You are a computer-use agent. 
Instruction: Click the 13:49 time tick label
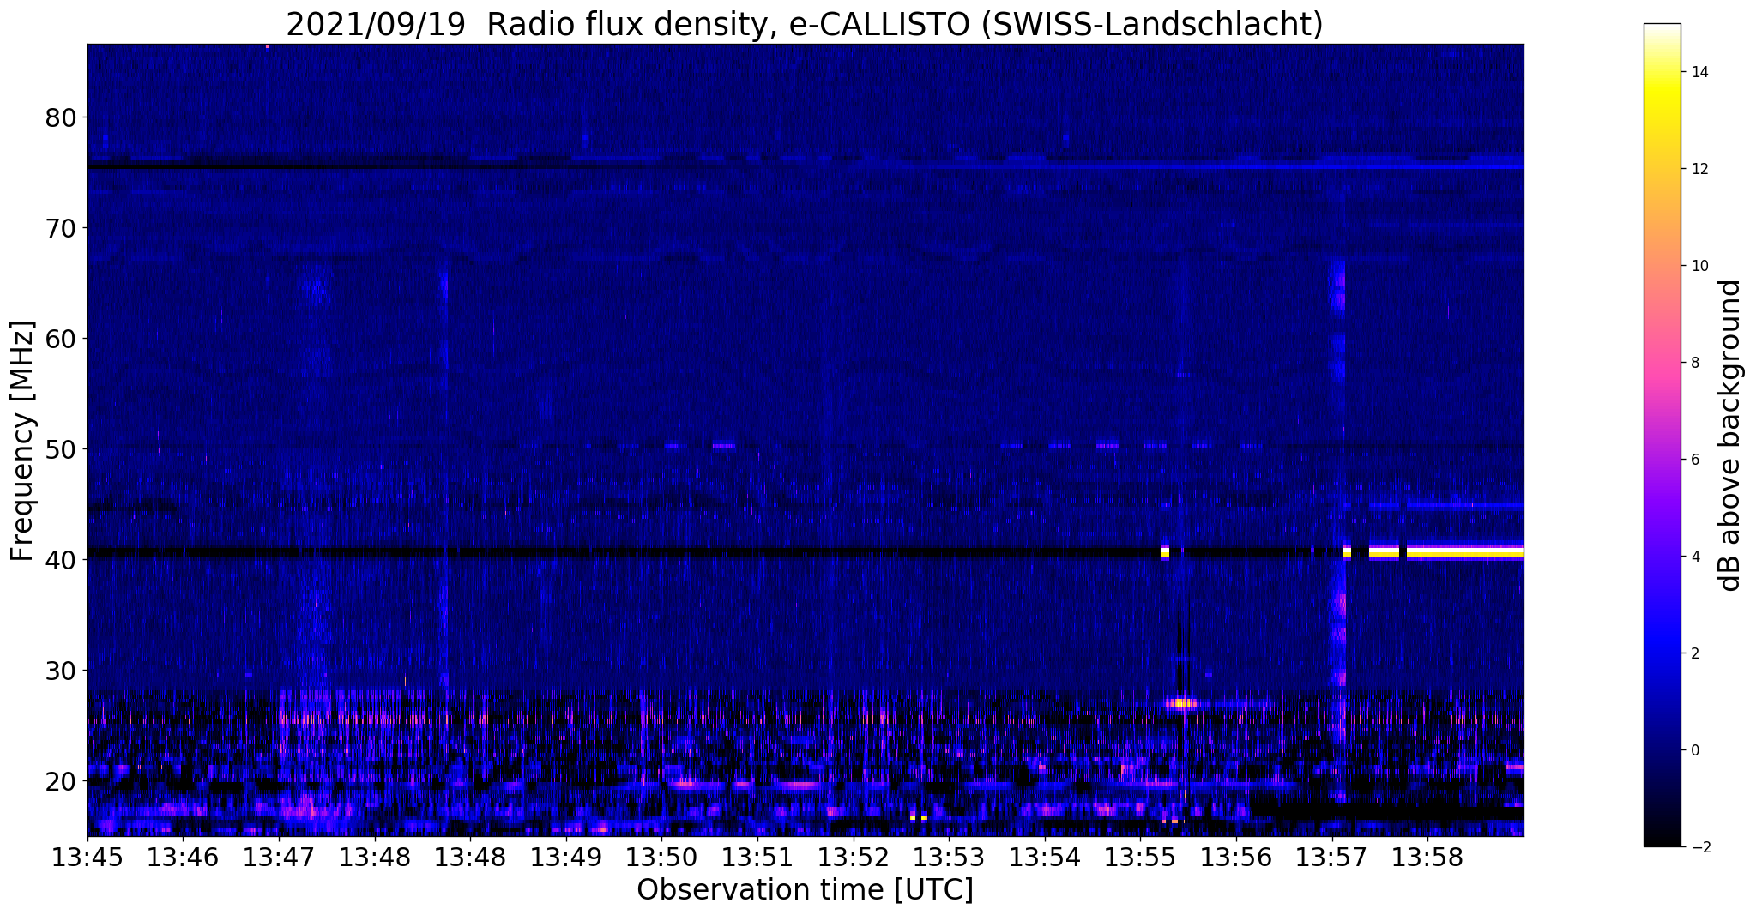[x=566, y=858]
